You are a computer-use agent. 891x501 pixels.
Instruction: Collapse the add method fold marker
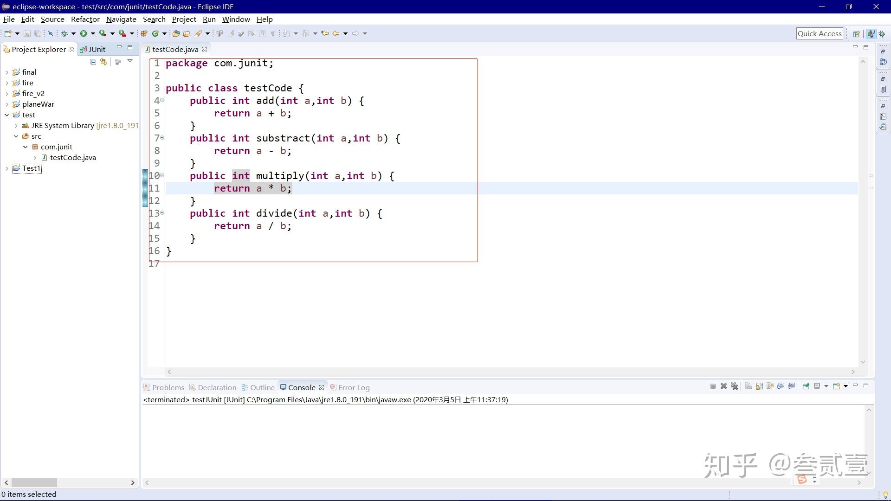coord(162,100)
